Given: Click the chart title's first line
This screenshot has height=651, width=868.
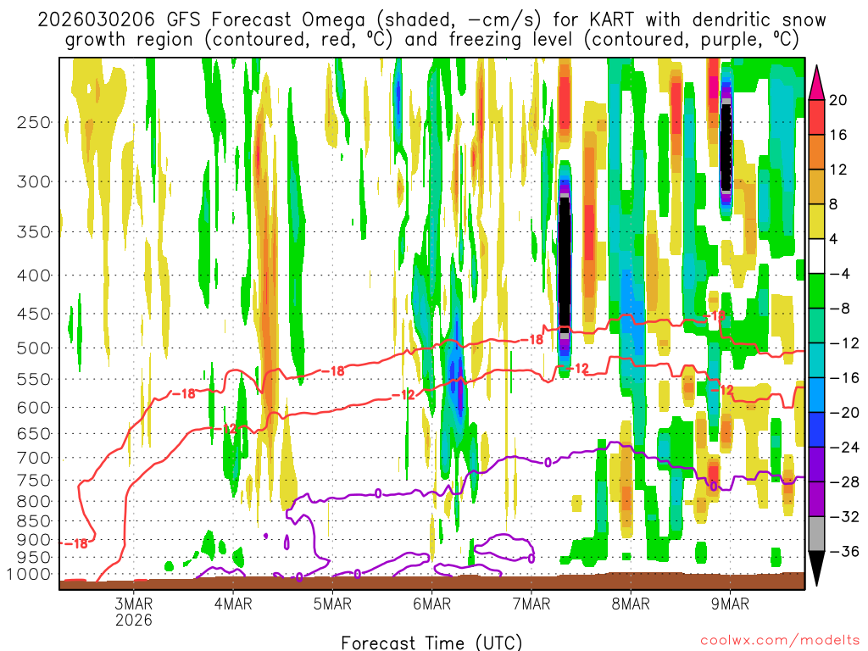Looking at the screenshot, I should (431, 19).
